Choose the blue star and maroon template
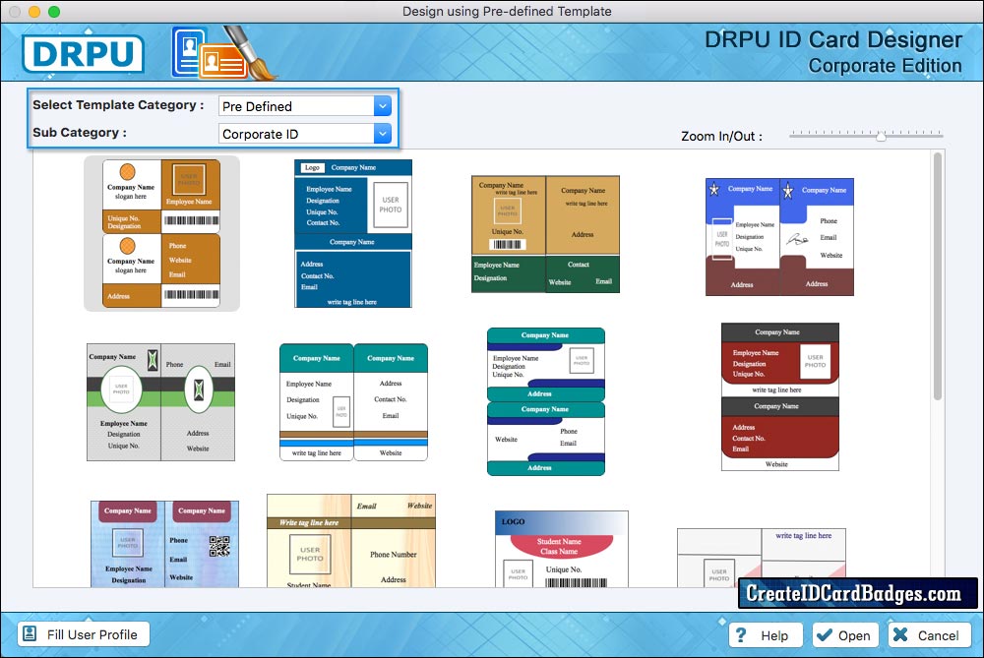Image resolution: width=984 pixels, height=658 pixels. click(779, 236)
